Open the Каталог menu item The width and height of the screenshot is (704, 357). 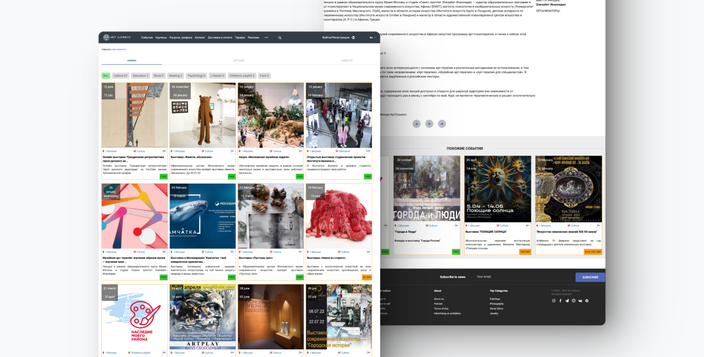(200, 37)
